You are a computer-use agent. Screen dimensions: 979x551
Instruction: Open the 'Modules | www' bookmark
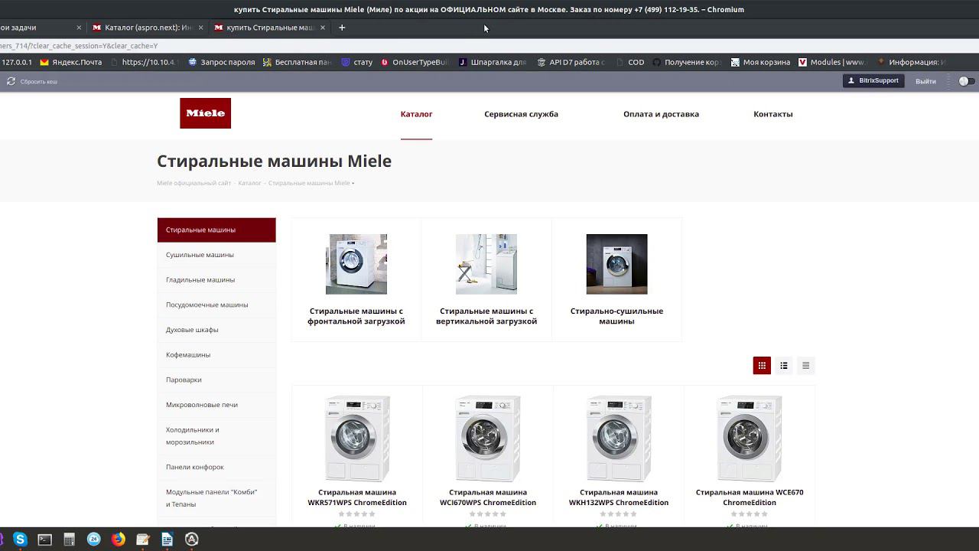click(831, 62)
